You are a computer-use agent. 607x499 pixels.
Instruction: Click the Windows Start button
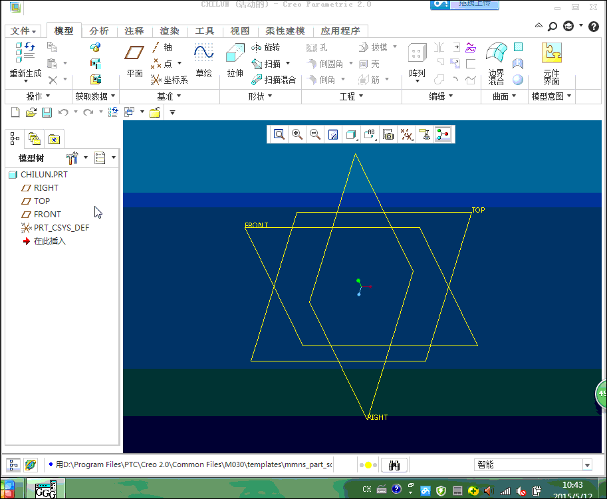pyautogui.click(x=8, y=489)
